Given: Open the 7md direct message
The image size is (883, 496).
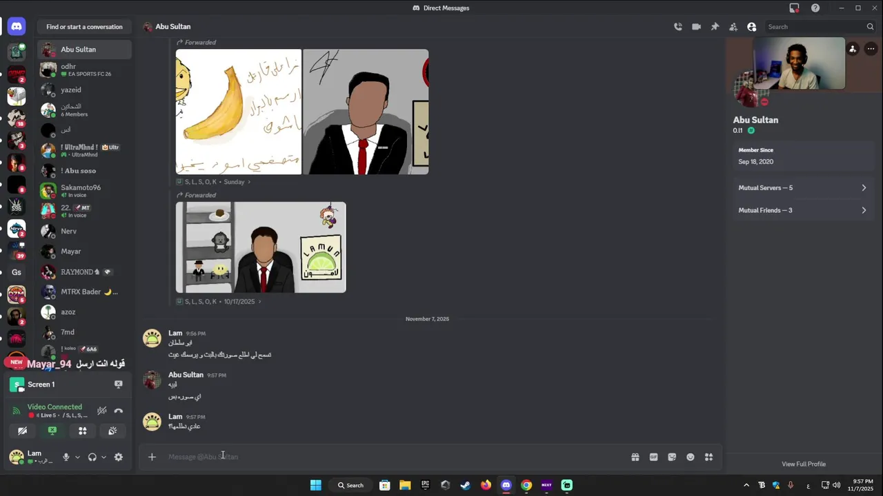Looking at the screenshot, I should point(84,333).
